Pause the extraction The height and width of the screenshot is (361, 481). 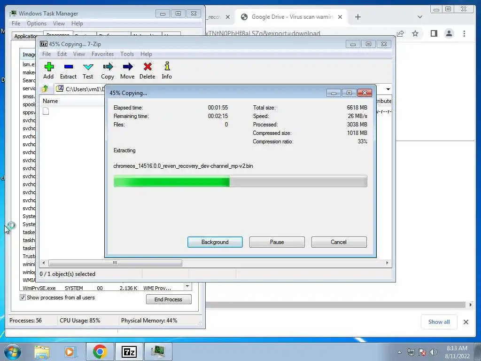tap(277, 242)
